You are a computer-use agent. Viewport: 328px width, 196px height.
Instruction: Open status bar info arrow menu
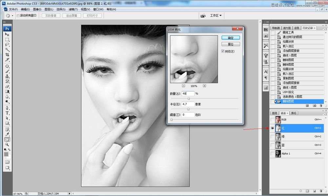tap(69, 194)
